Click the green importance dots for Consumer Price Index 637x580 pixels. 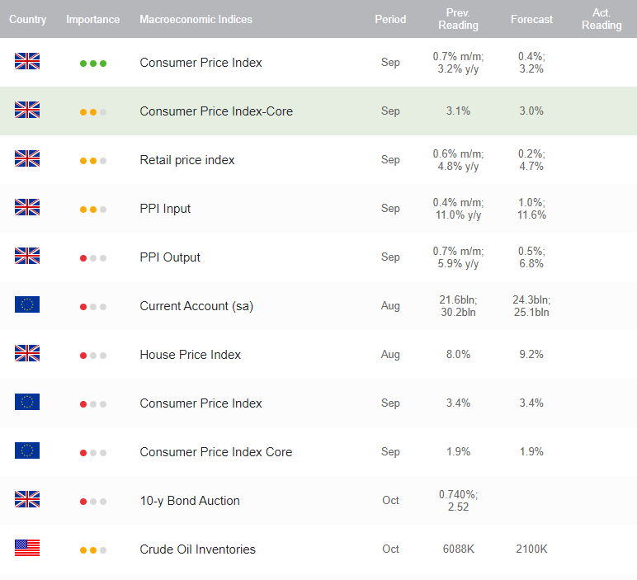93,64
